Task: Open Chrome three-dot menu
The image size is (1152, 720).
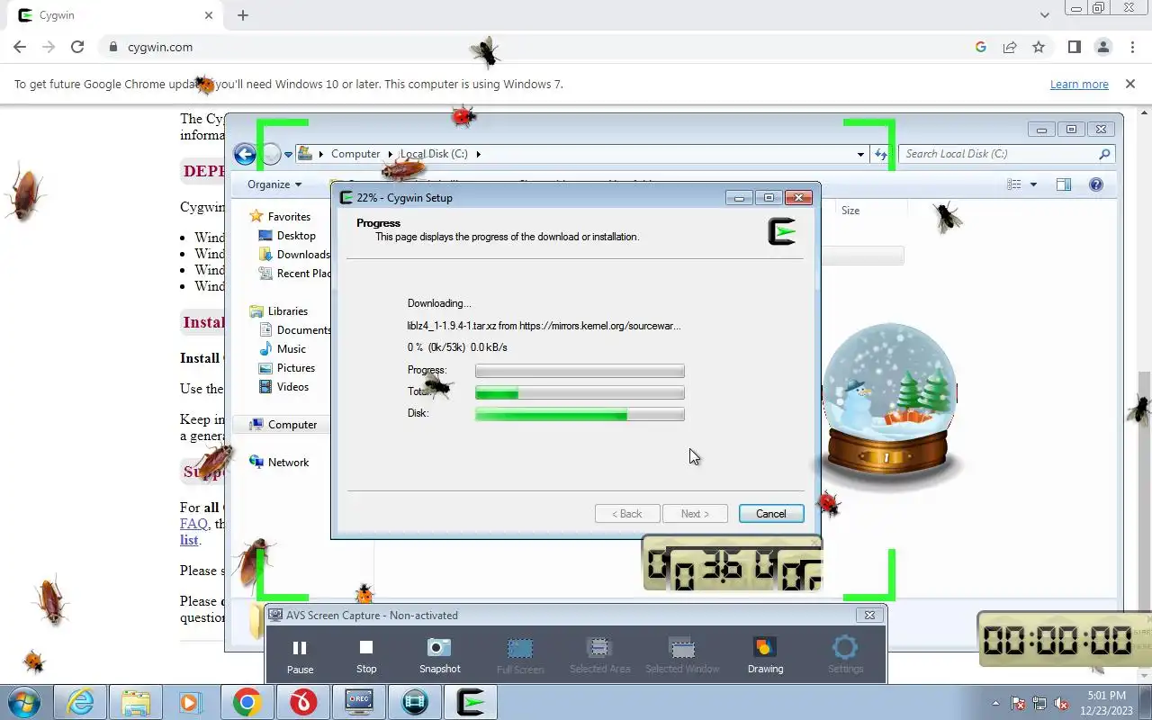Action: click(1131, 47)
